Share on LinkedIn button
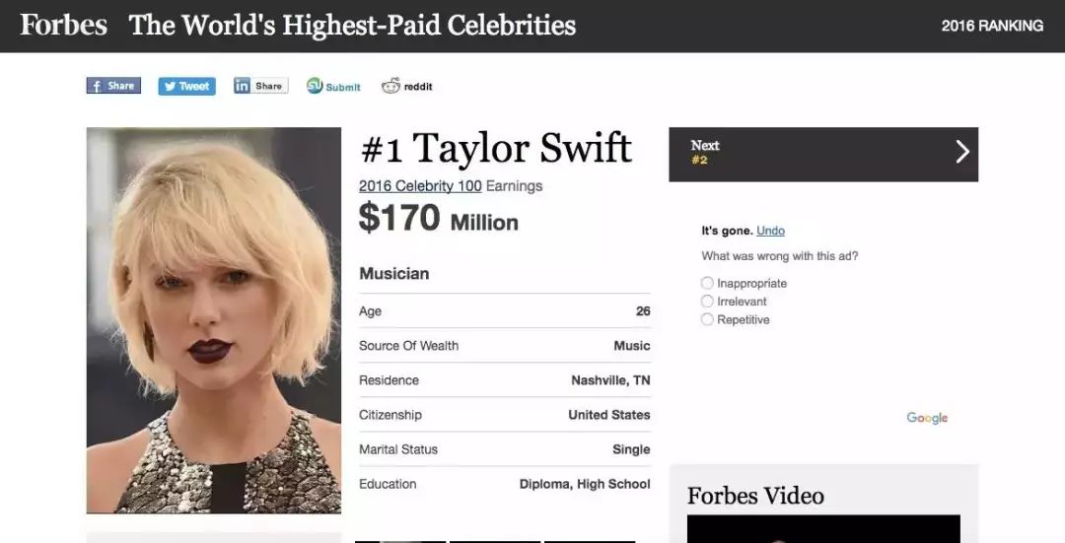 260,86
